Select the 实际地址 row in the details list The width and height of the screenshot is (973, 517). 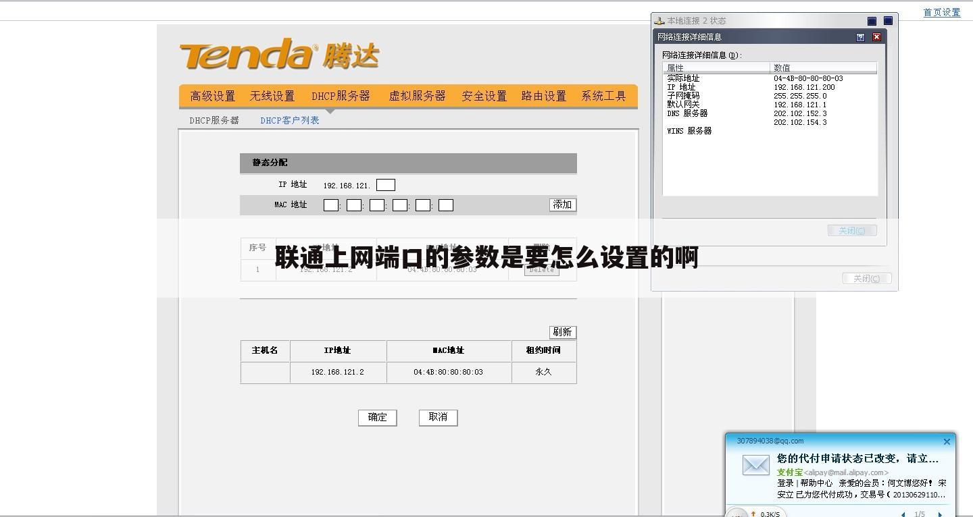coord(770,78)
